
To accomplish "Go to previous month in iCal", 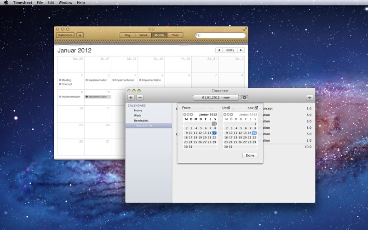I will click(x=219, y=50).
